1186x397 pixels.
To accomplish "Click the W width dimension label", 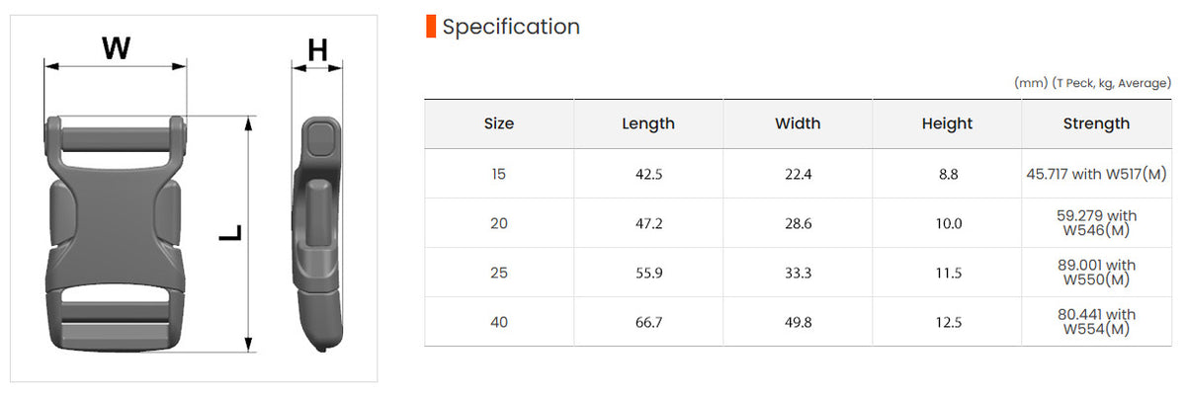I will pos(116,47).
